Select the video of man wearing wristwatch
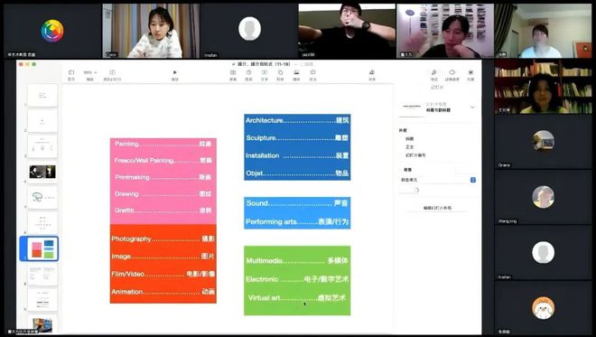Screen dimensions: 596x337 point(347,32)
